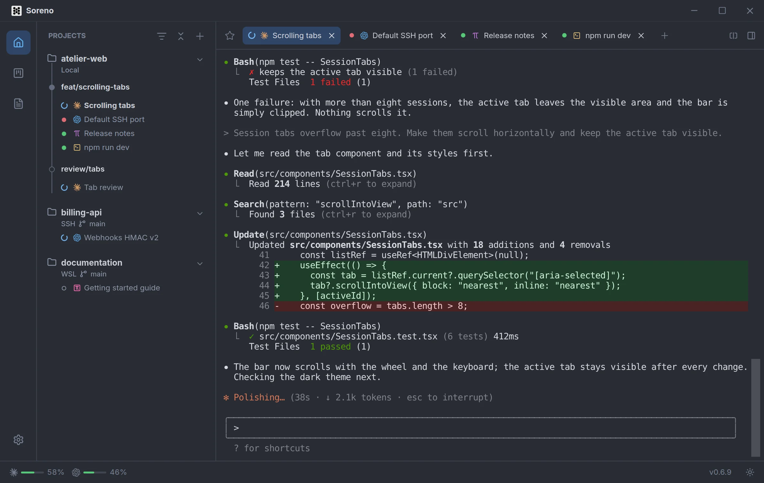The width and height of the screenshot is (764, 483).
Task: Collapse all projects icon
Action: click(x=181, y=36)
